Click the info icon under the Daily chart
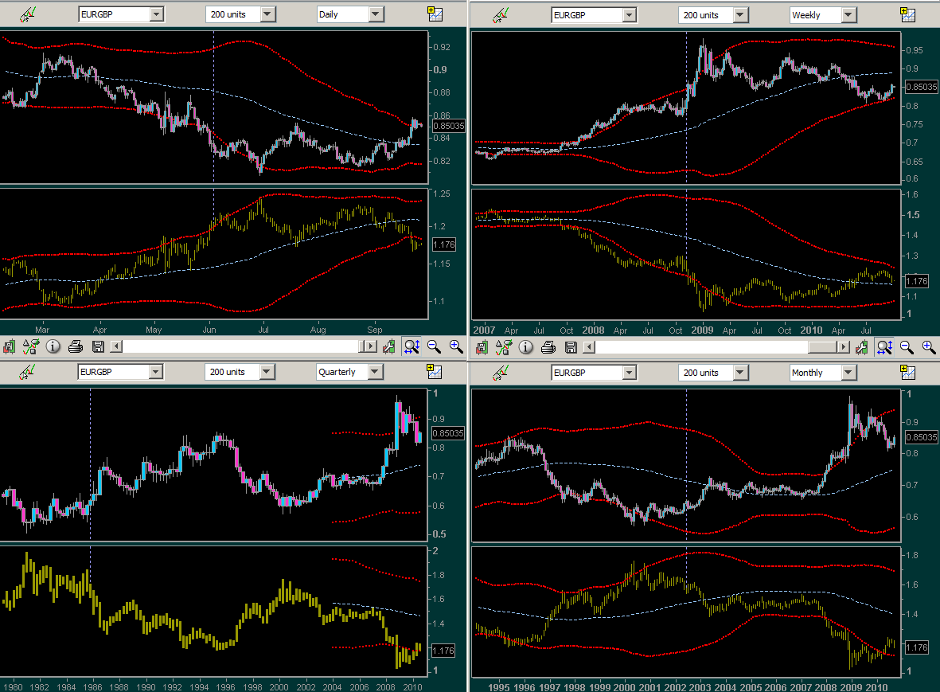 tap(53, 346)
